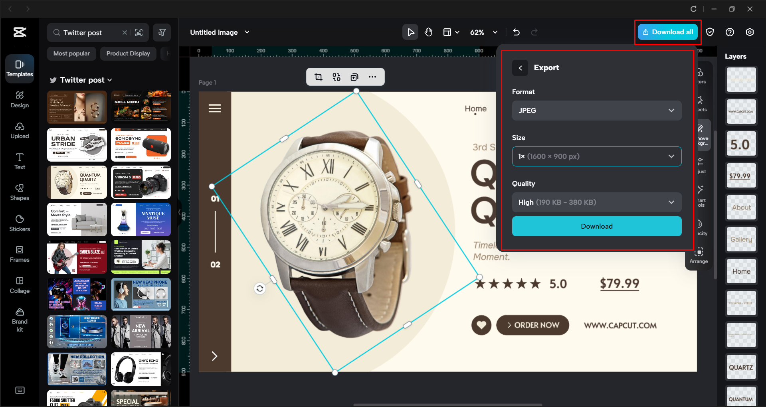Select the 5.0 layer thumbnail
Image resolution: width=766 pixels, height=407 pixels.
741,144
